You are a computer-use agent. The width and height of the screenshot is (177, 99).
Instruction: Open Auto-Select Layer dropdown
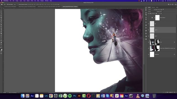click(x=15, y=4)
